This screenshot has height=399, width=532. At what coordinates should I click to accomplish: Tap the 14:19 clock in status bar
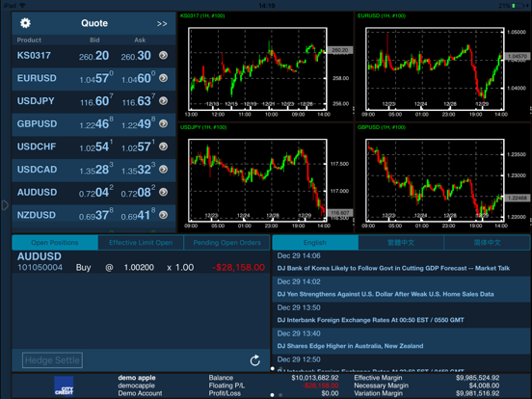point(267,6)
